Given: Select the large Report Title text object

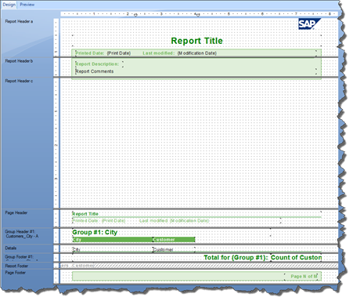Looking at the screenshot, I should (x=196, y=41).
